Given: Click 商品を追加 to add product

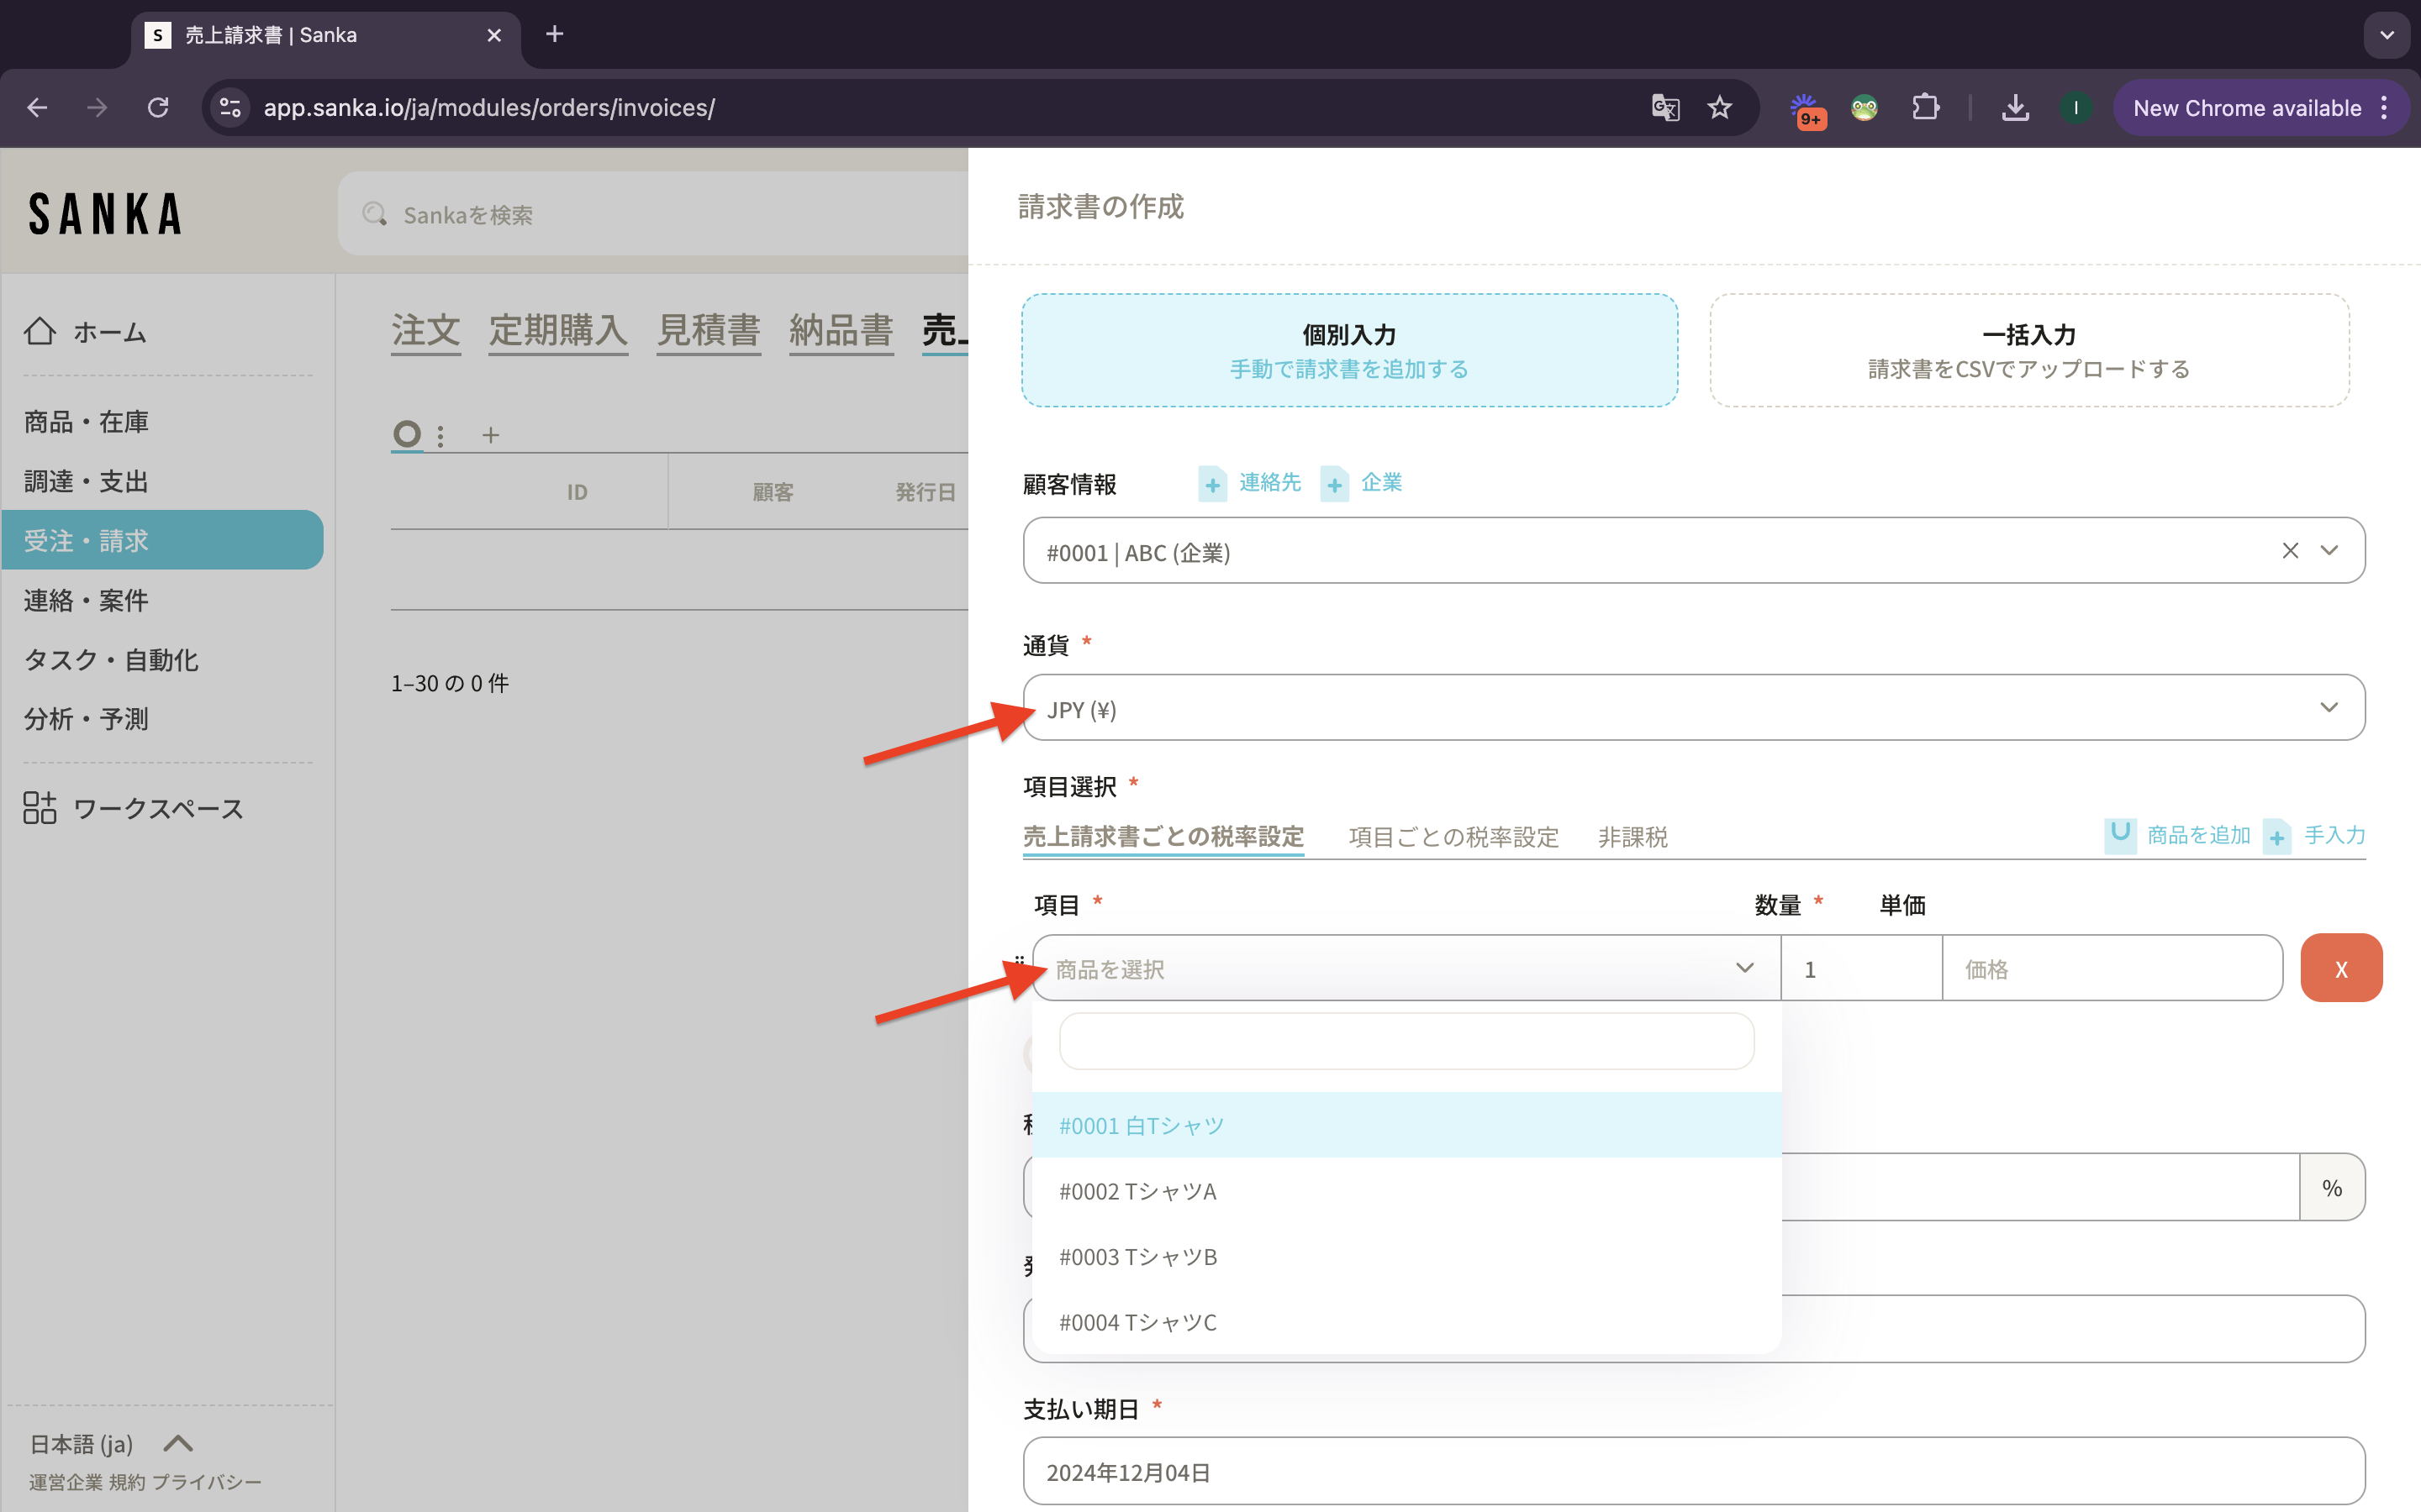Looking at the screenshot, I should coord(2197,835).
